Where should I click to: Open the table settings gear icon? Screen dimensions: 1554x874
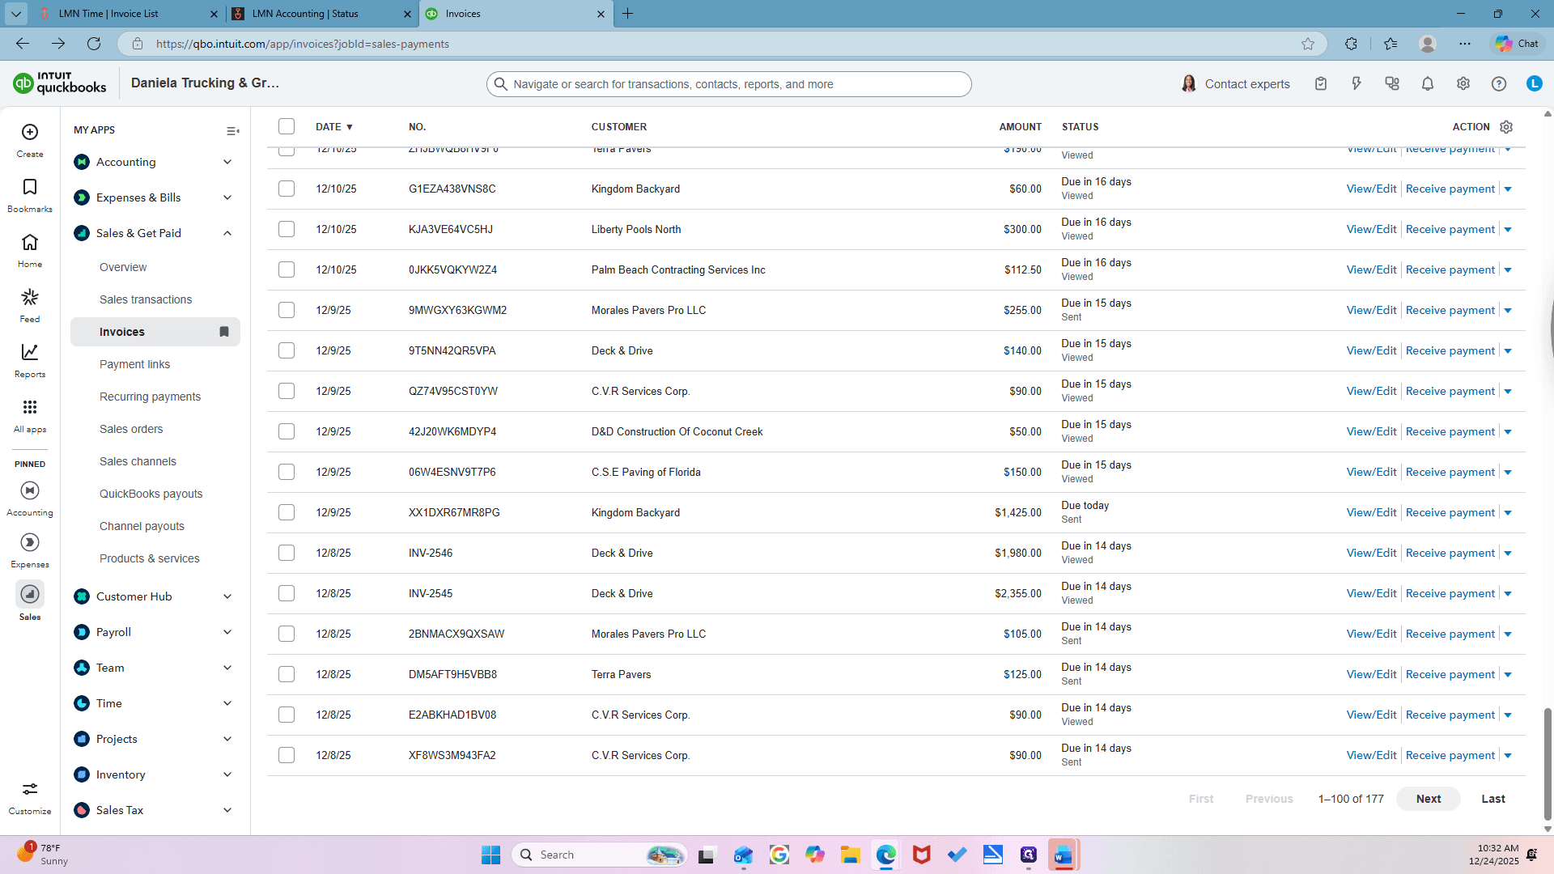tap(1506, 127)
